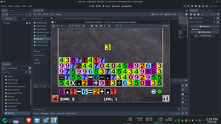Open the Project menu

click(x=11, y=6)
